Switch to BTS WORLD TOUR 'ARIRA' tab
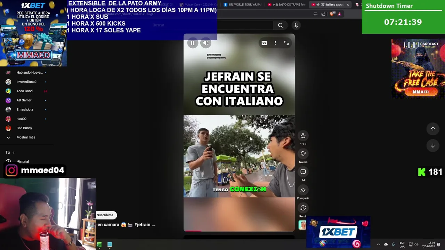Screen dimensions: 445x250 (x=242, y=5)
